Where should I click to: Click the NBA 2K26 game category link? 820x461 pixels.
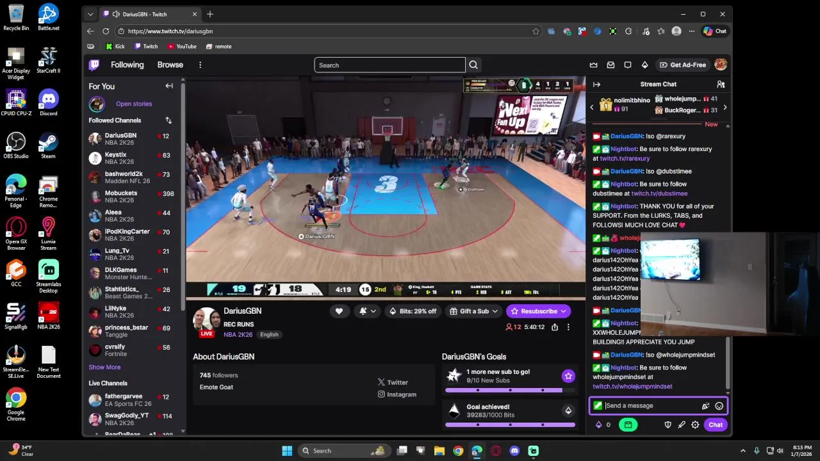pyautogui.click(x=238, y=334)
